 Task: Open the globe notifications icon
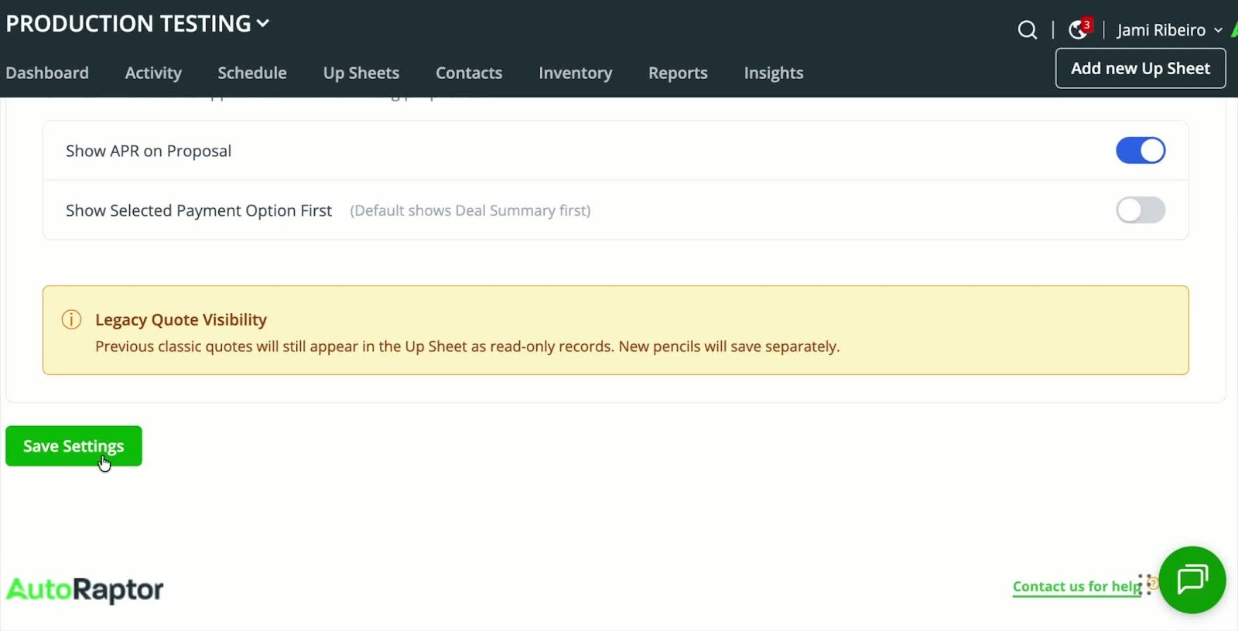point(1078,30)
